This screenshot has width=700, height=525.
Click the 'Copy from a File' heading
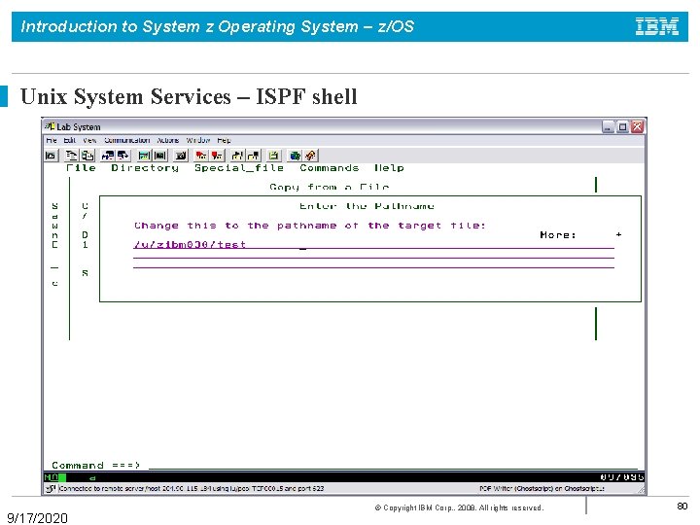pyautogui.click(x=329, y=187)
